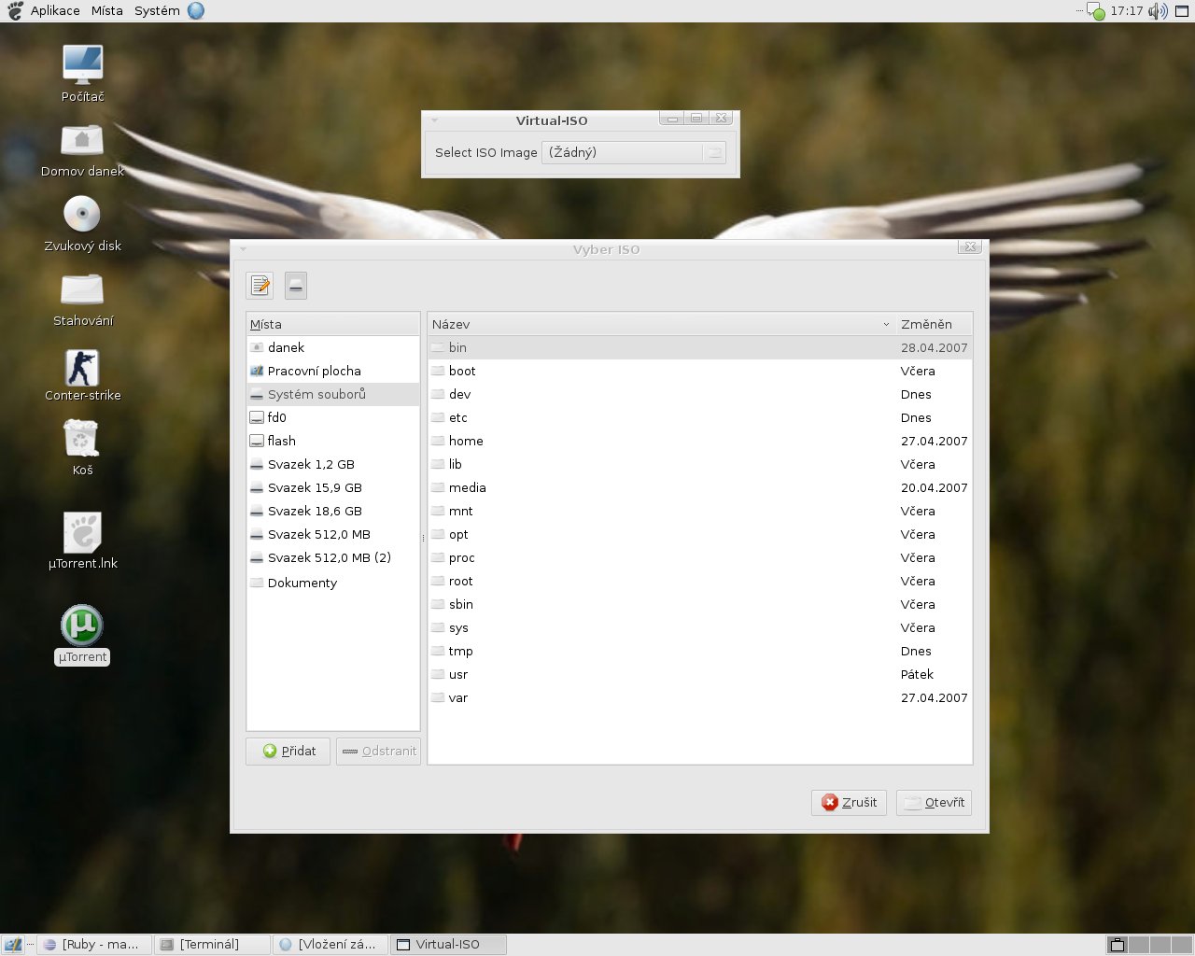Click the volume speaker icon in panel
Screen dimensions: 1195x956
click(x=1157, y=11)
